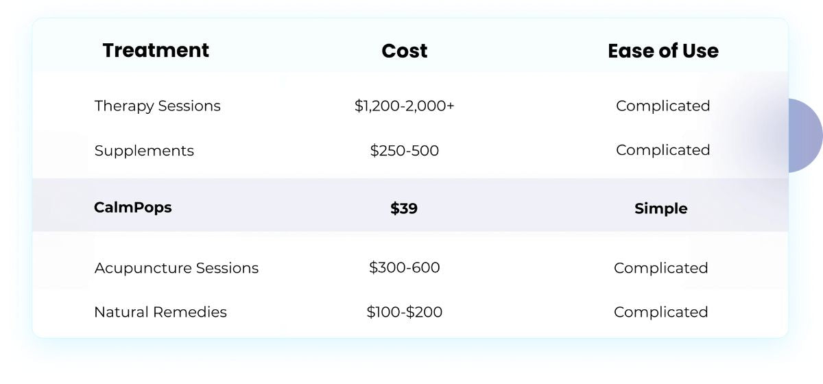Screen dimensions: 823x384
Task: Select the highlighted CalmPops row label
Action: (x=133, y=207)
